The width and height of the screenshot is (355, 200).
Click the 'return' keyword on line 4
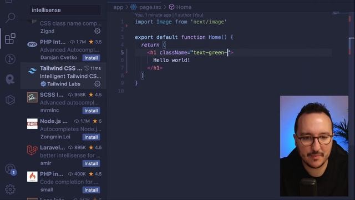tap(150, 45)
